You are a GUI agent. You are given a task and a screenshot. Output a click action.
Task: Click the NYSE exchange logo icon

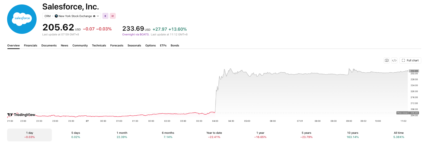tap(56, 16)
